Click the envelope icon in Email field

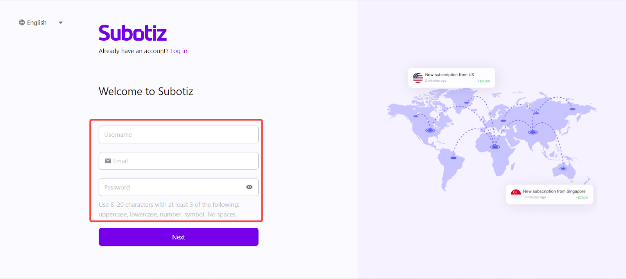click(x=108, y=161)
